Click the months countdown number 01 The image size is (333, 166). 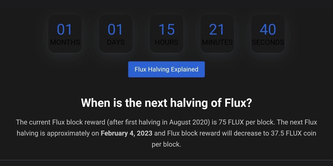(x=65, y=30)
